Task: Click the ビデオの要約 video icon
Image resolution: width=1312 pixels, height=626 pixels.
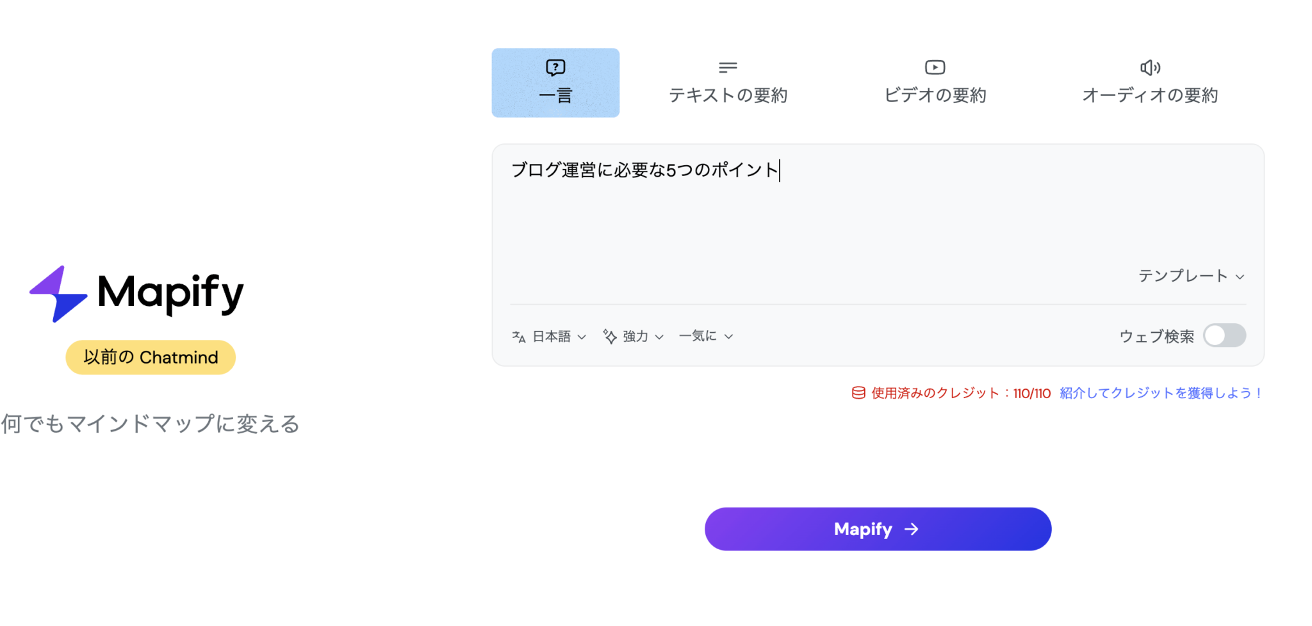Action: click(x=935, y=67)
